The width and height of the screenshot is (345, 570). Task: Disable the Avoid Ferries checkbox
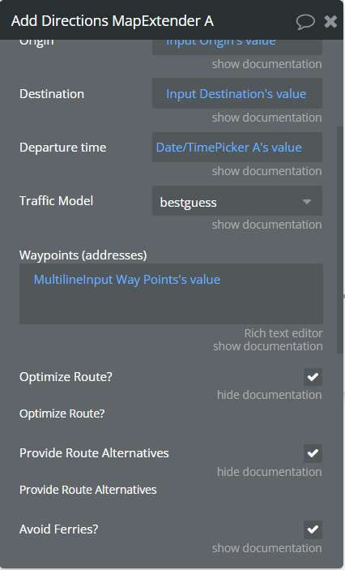click(x=313, y=529)
